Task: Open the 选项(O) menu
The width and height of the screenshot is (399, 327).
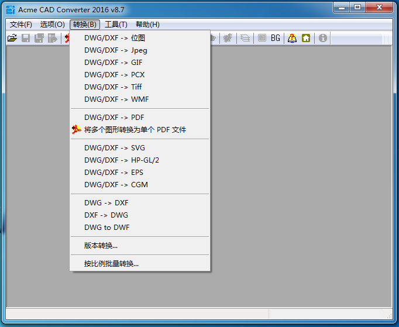Action: [52, 25]
